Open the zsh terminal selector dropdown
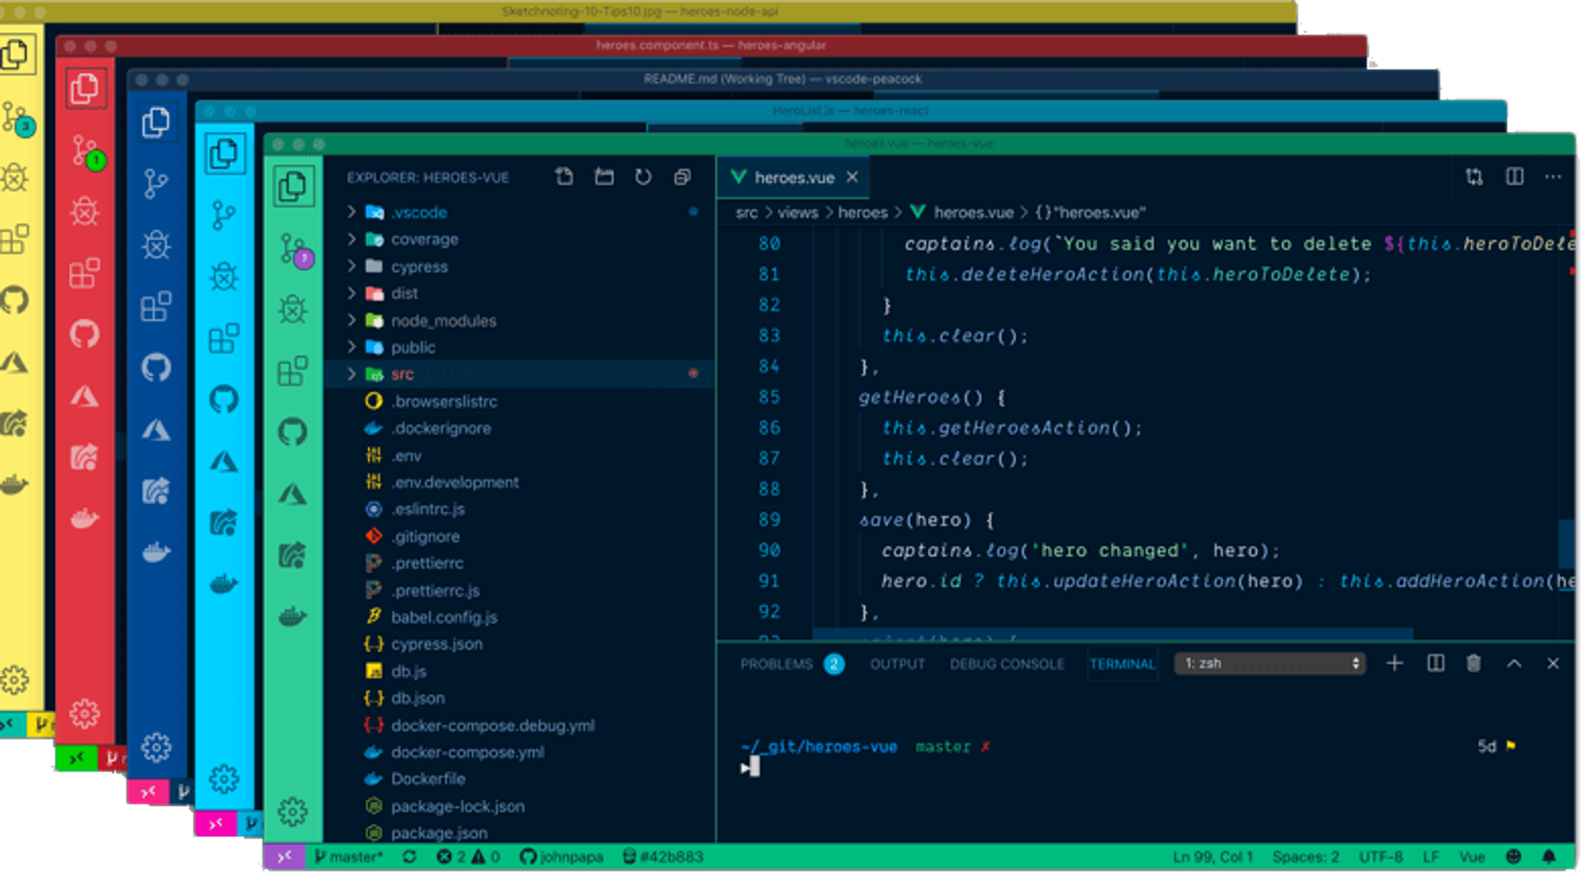1592x895 pixels. pos(1269,663)
